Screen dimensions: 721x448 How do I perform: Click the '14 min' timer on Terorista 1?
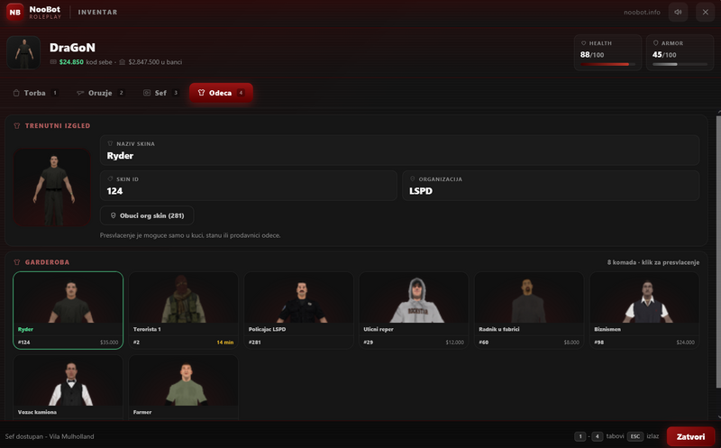point(225,343)
